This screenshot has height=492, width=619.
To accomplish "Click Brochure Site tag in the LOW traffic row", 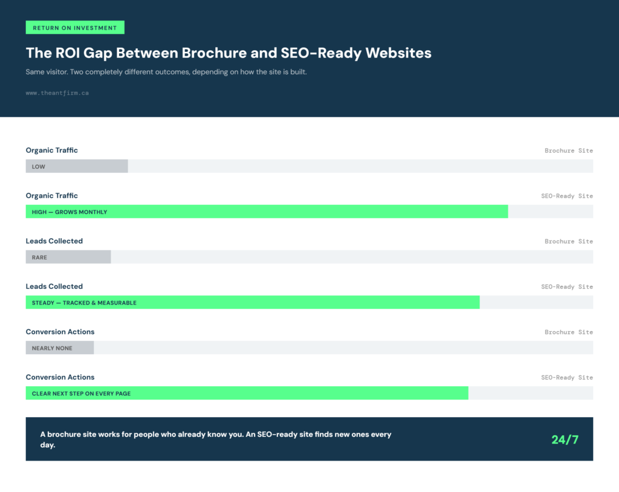I will pos(569,151).
